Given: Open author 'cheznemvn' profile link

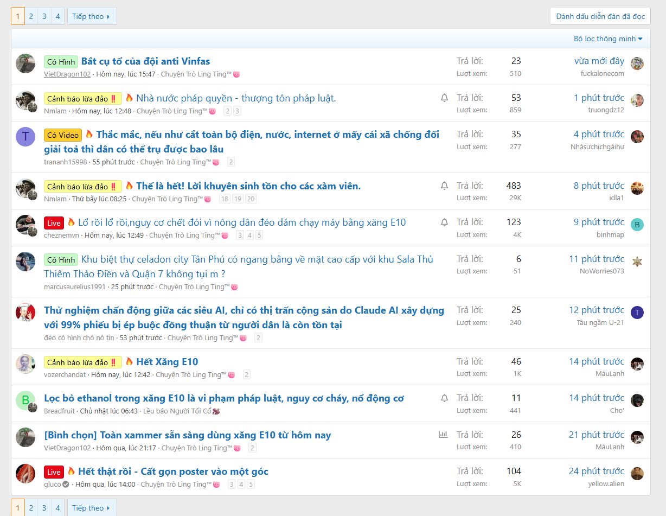Looking at the screenshot, I should (x=61, y=235).
